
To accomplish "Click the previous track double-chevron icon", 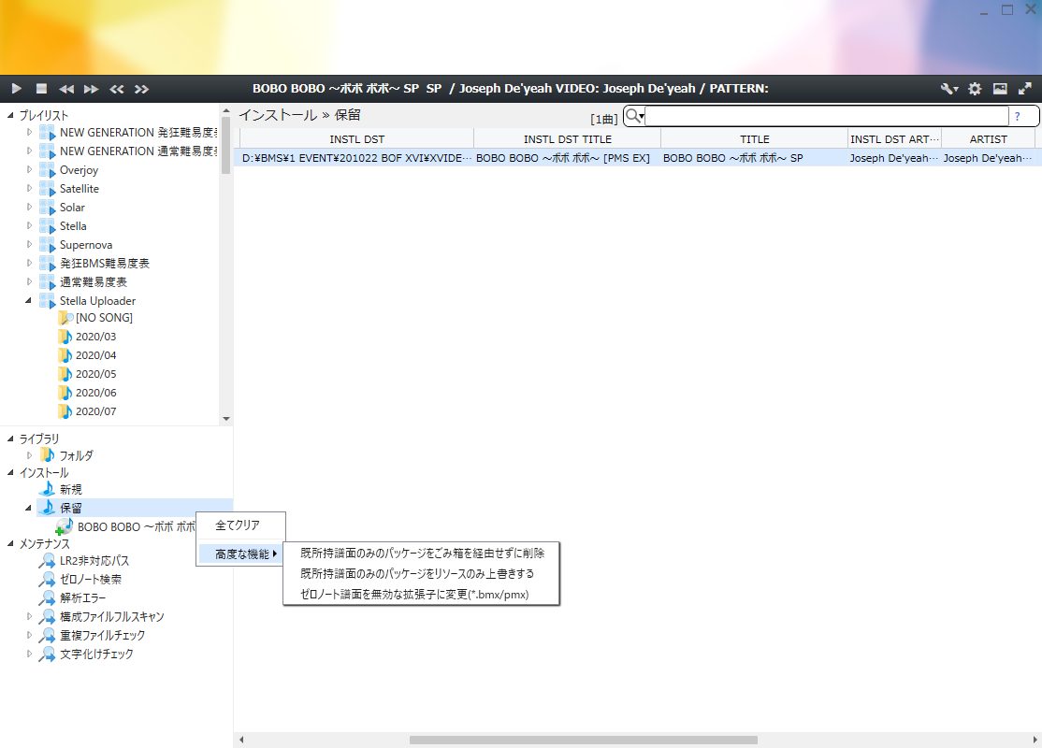I will coord(117,89).
